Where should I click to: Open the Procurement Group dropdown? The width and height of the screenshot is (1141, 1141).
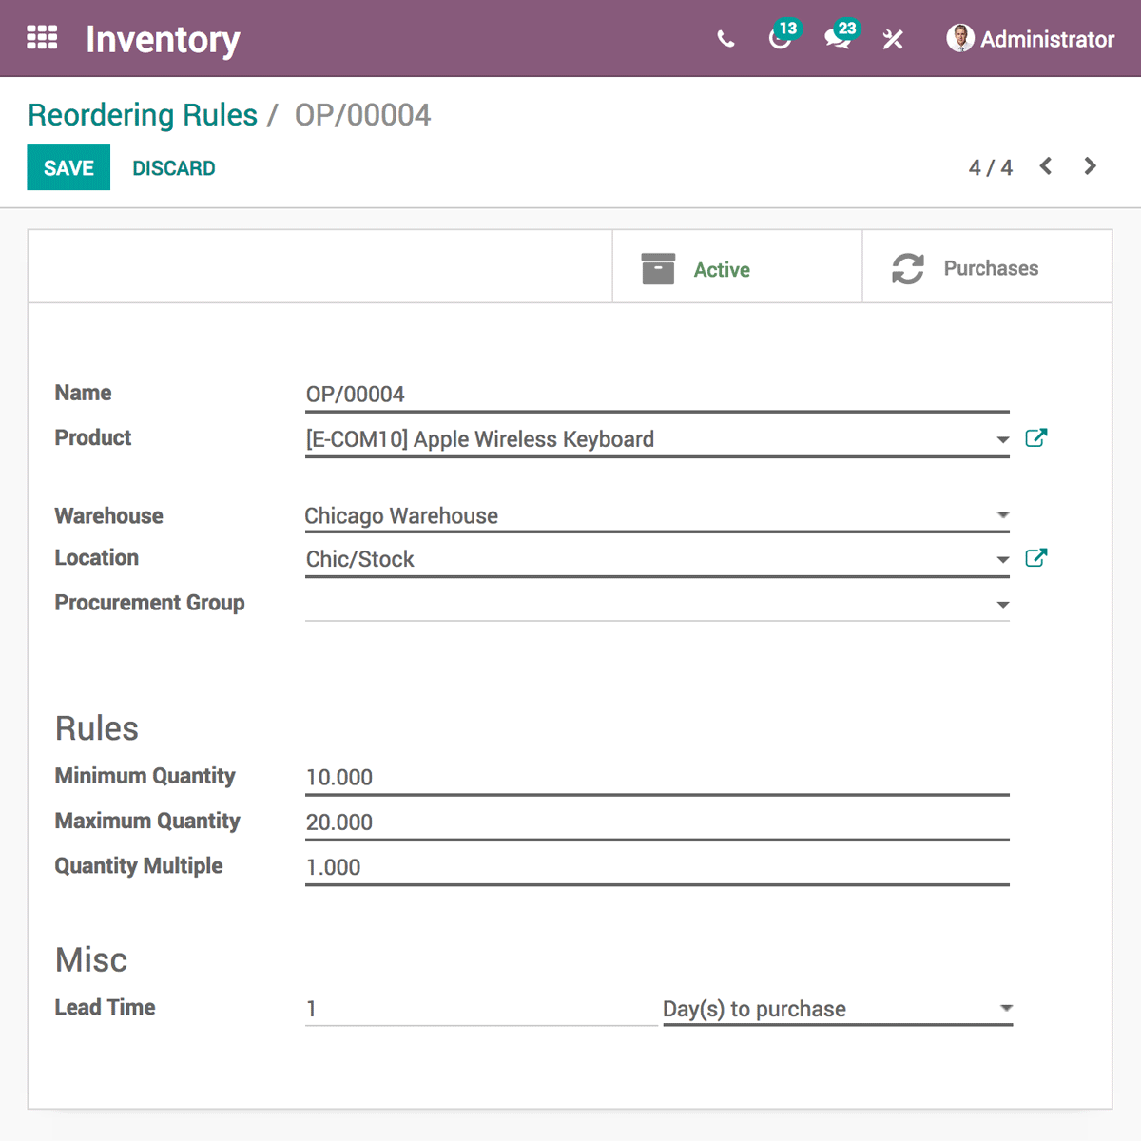pos(1003,603)
